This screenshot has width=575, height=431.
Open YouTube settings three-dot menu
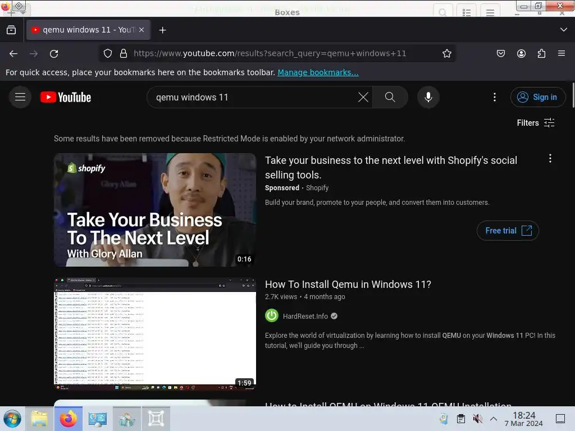pyautogui.click(x=495, y=97)
